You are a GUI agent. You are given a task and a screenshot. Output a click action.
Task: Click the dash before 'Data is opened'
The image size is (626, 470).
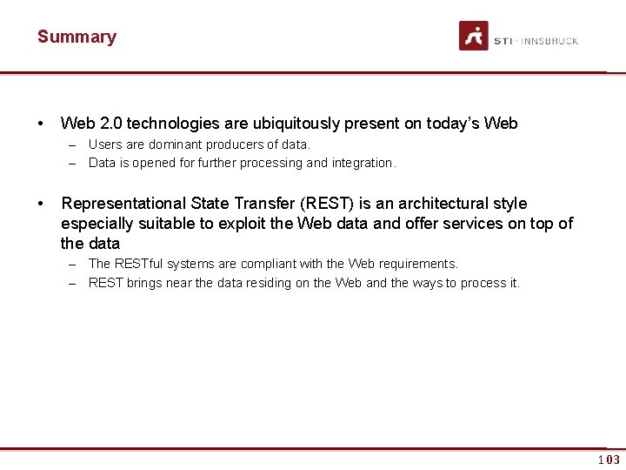click(x=75, y=163)
